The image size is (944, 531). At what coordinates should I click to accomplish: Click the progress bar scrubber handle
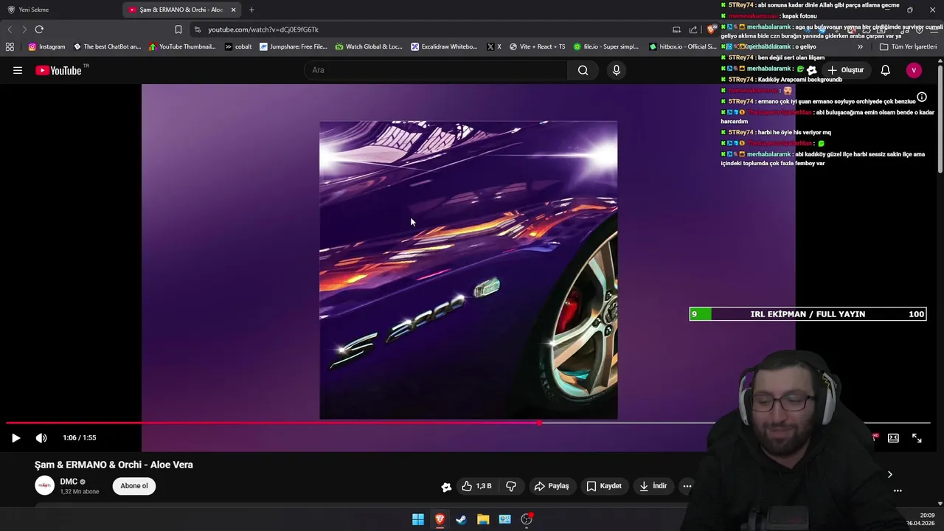pyautogui.click(x=540, y=423)
